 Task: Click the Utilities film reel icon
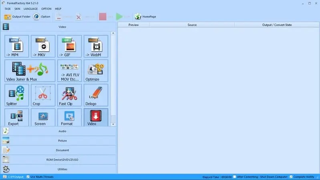pos(6,169)
